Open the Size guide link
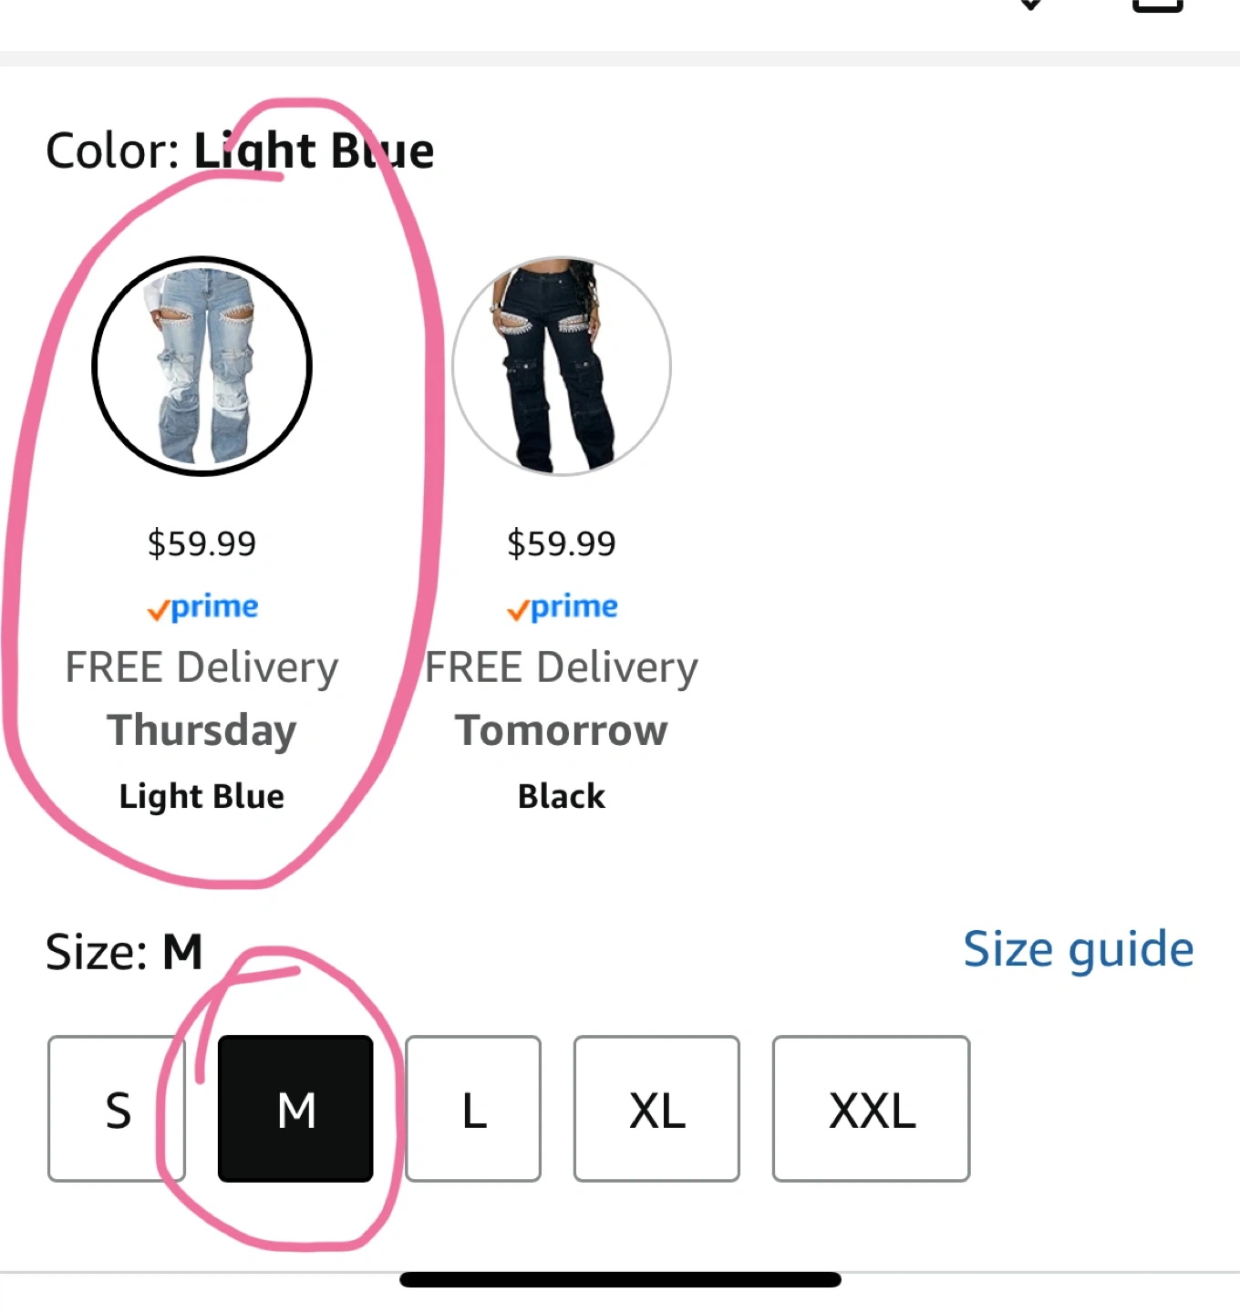 click(1078, 949)
